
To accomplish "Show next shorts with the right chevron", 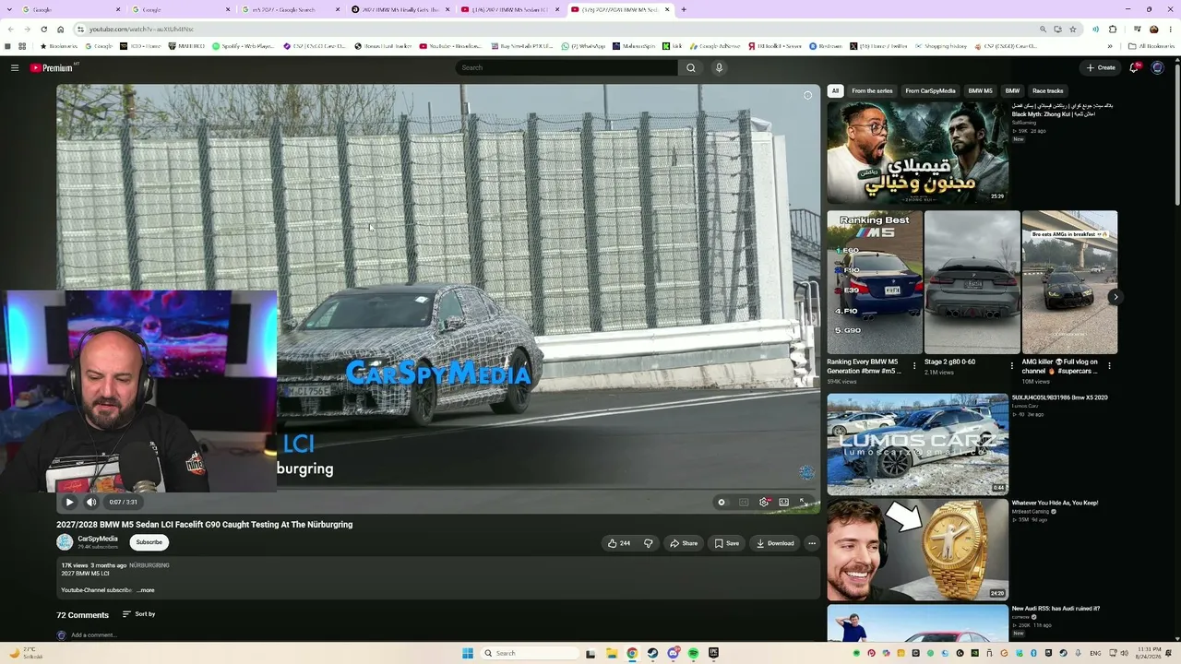I will pyautogui.click(x=1115, y=297).
